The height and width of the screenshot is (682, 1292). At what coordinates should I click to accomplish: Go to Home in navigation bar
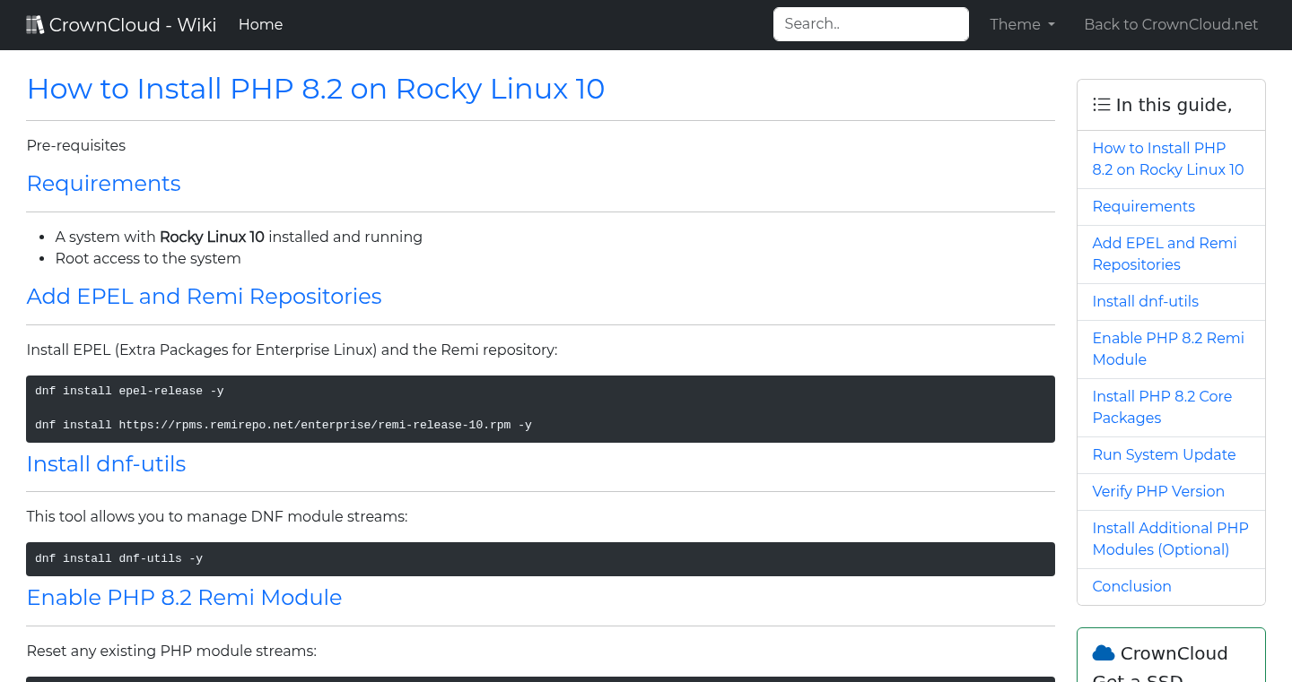(260, 25)
